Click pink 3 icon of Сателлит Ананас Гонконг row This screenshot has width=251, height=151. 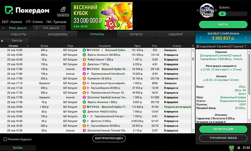click(84, 130)
